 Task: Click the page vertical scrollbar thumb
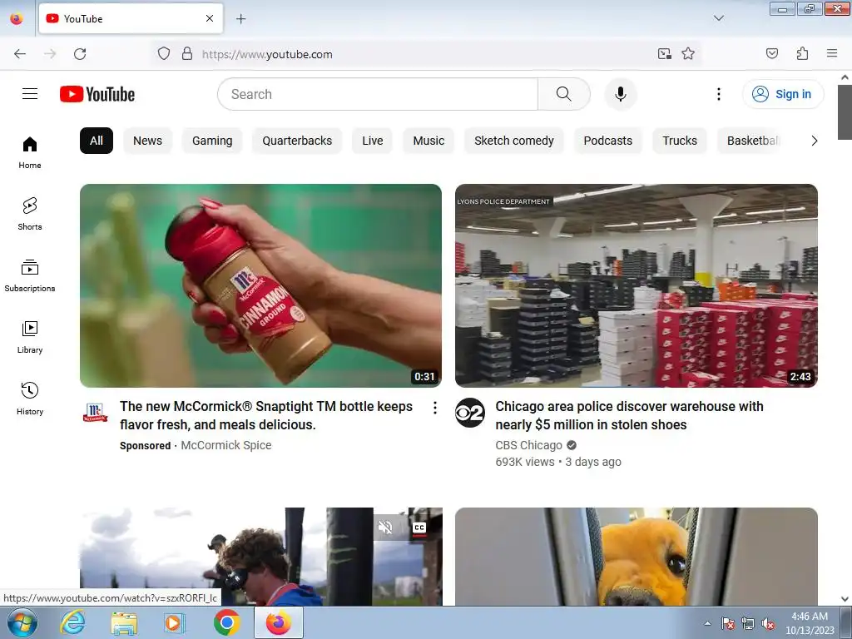845,112
